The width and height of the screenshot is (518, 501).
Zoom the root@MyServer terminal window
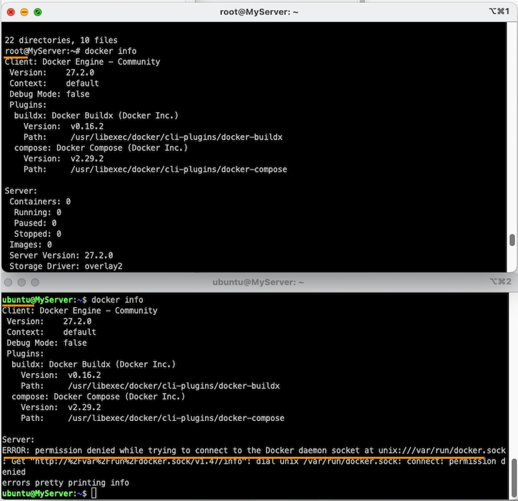pos(38,12)
